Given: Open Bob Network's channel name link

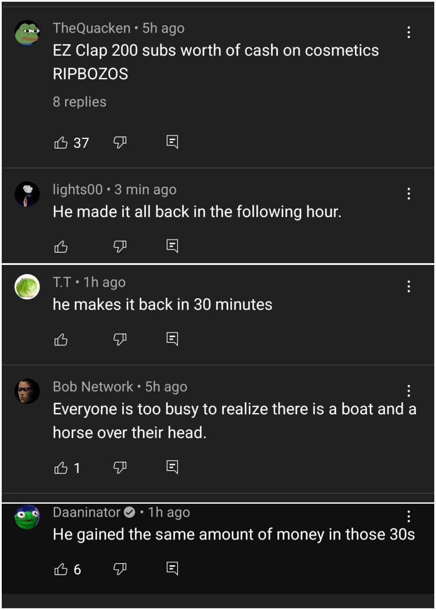Looking at the screenshot, I should click(x=93, y=387).
